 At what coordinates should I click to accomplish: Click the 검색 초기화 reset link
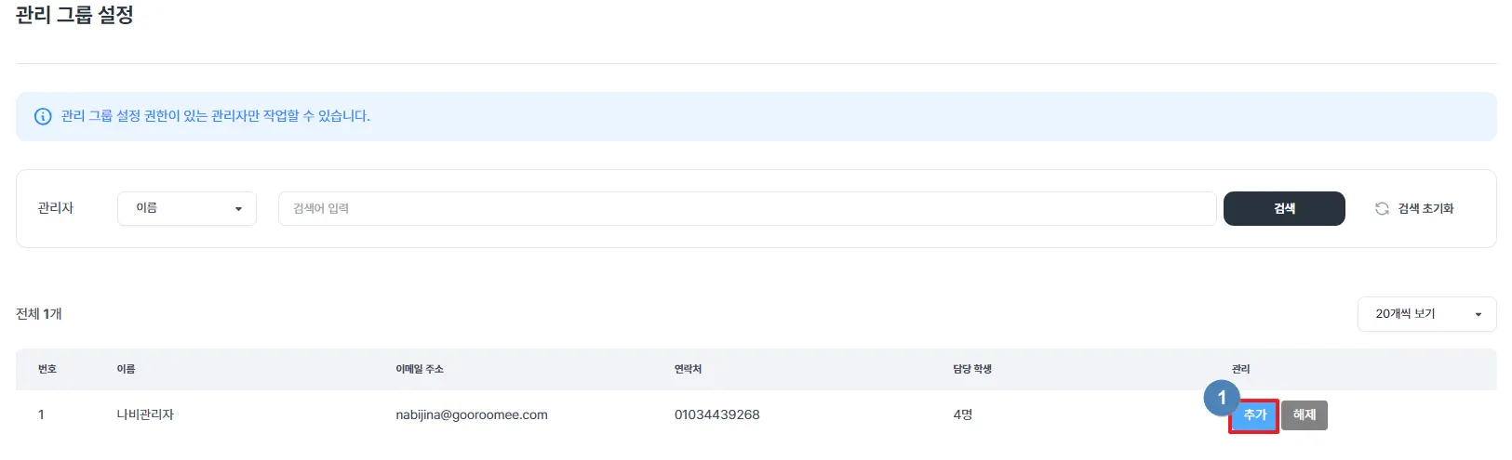pyautogui.click(x=1425, y=208)
